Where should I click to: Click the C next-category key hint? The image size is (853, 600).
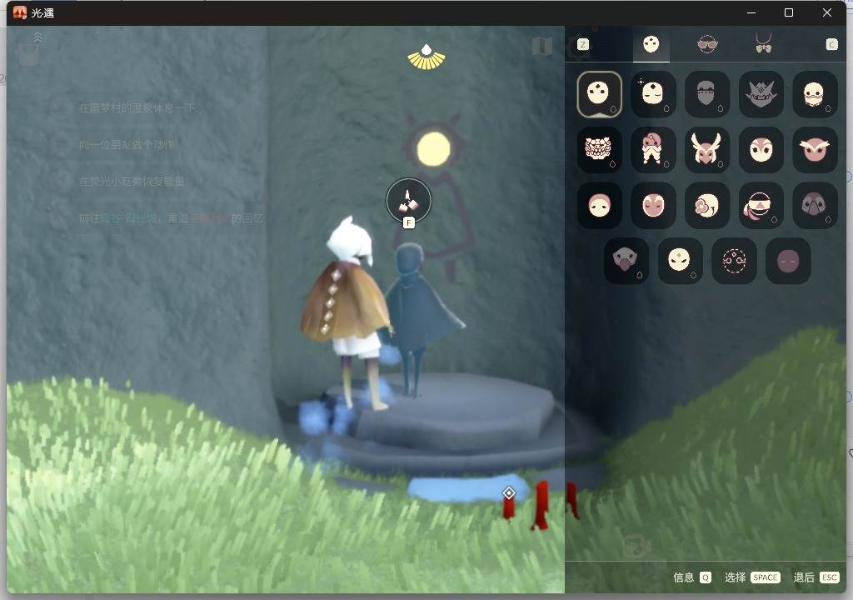click(831, 45)
